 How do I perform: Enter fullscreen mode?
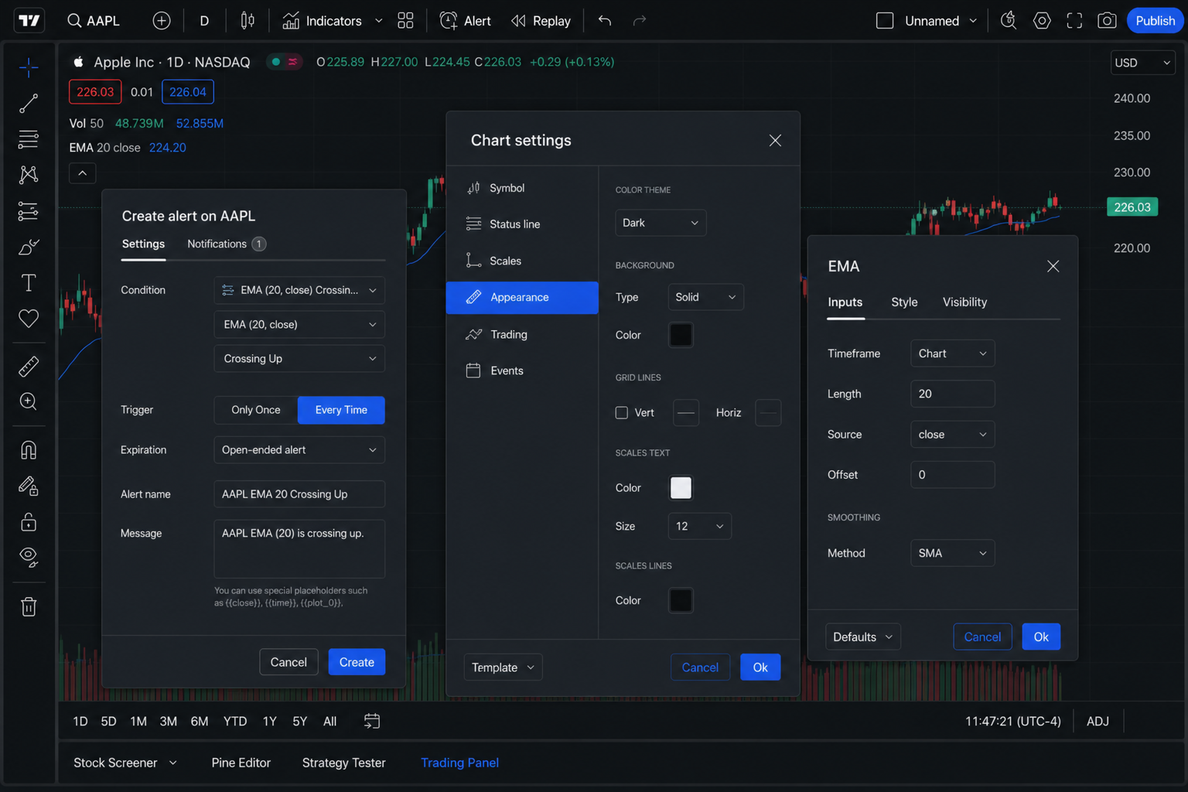click(1074, 21)
